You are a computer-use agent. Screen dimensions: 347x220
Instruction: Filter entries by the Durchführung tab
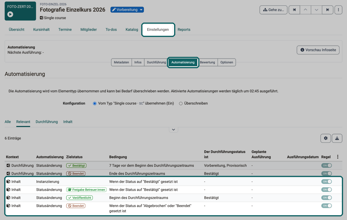[x=47, y=122]
